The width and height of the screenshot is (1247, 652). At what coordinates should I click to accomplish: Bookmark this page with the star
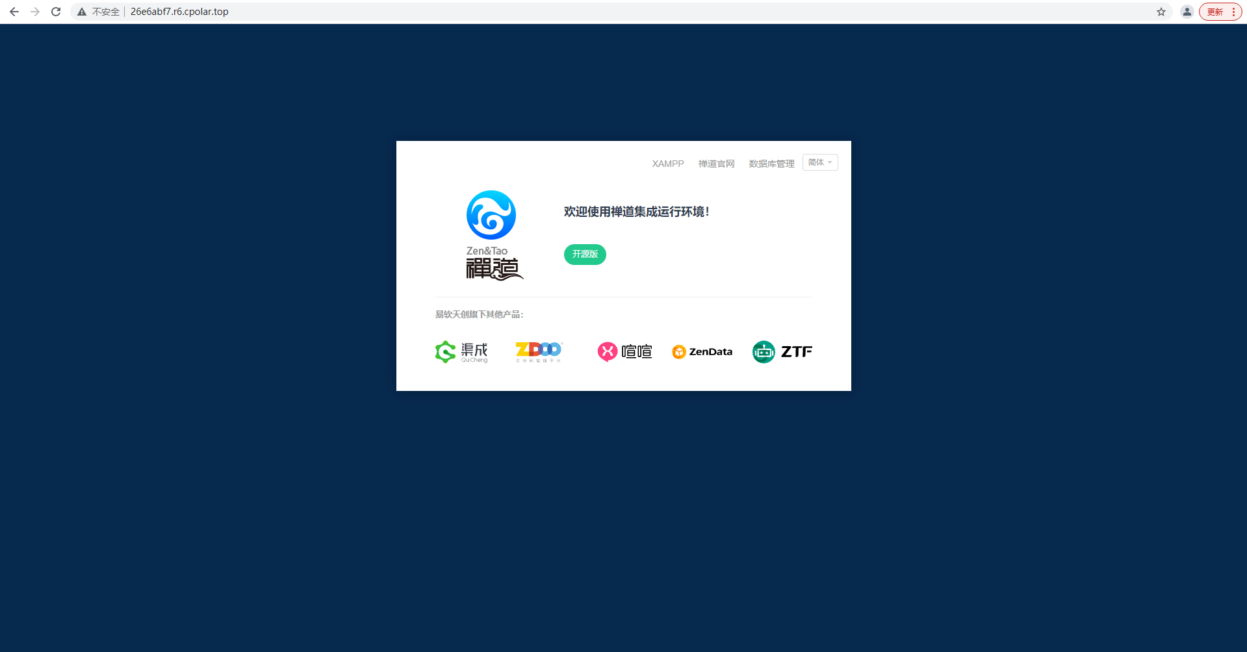[x=1161, y=12]
